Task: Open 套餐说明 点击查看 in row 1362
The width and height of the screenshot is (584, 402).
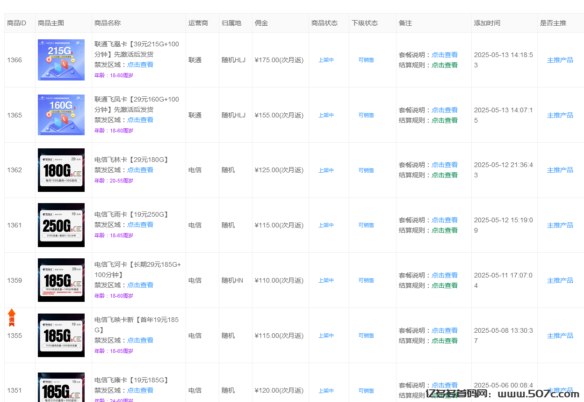Action: coord(445,165)
